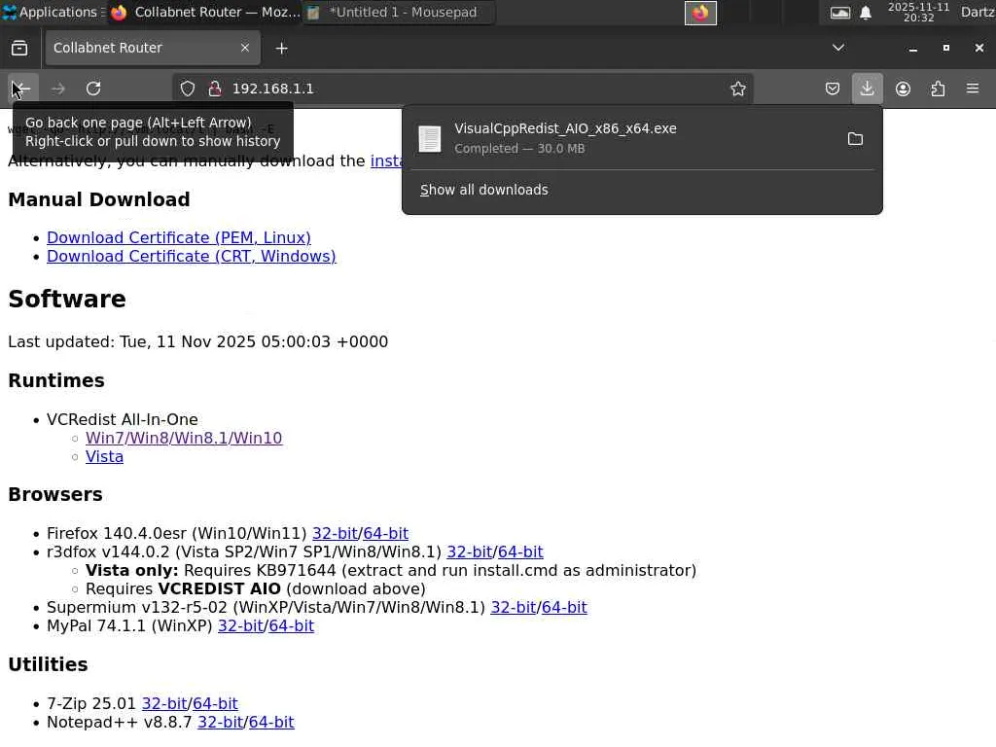The width and height of the screenshot is (996, 747).
Task: Download r3dfox v144.0.2 32-bit
Action: 470,552
